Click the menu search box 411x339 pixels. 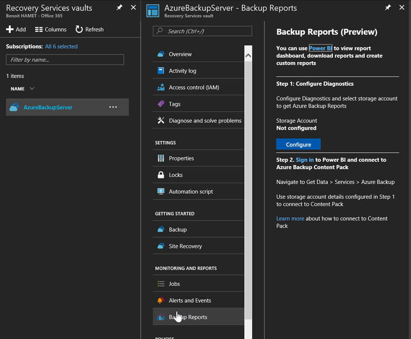click(x=203, y=31)
